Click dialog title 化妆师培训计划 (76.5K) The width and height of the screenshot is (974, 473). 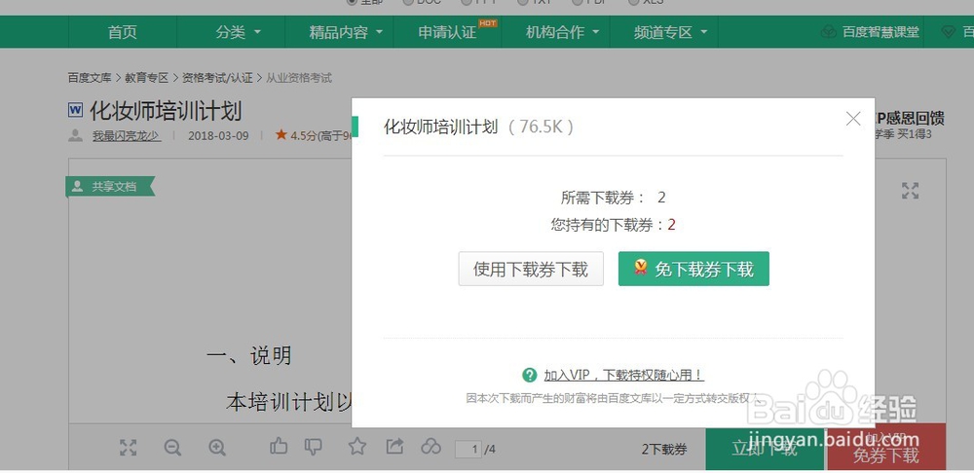click(478, 127)
